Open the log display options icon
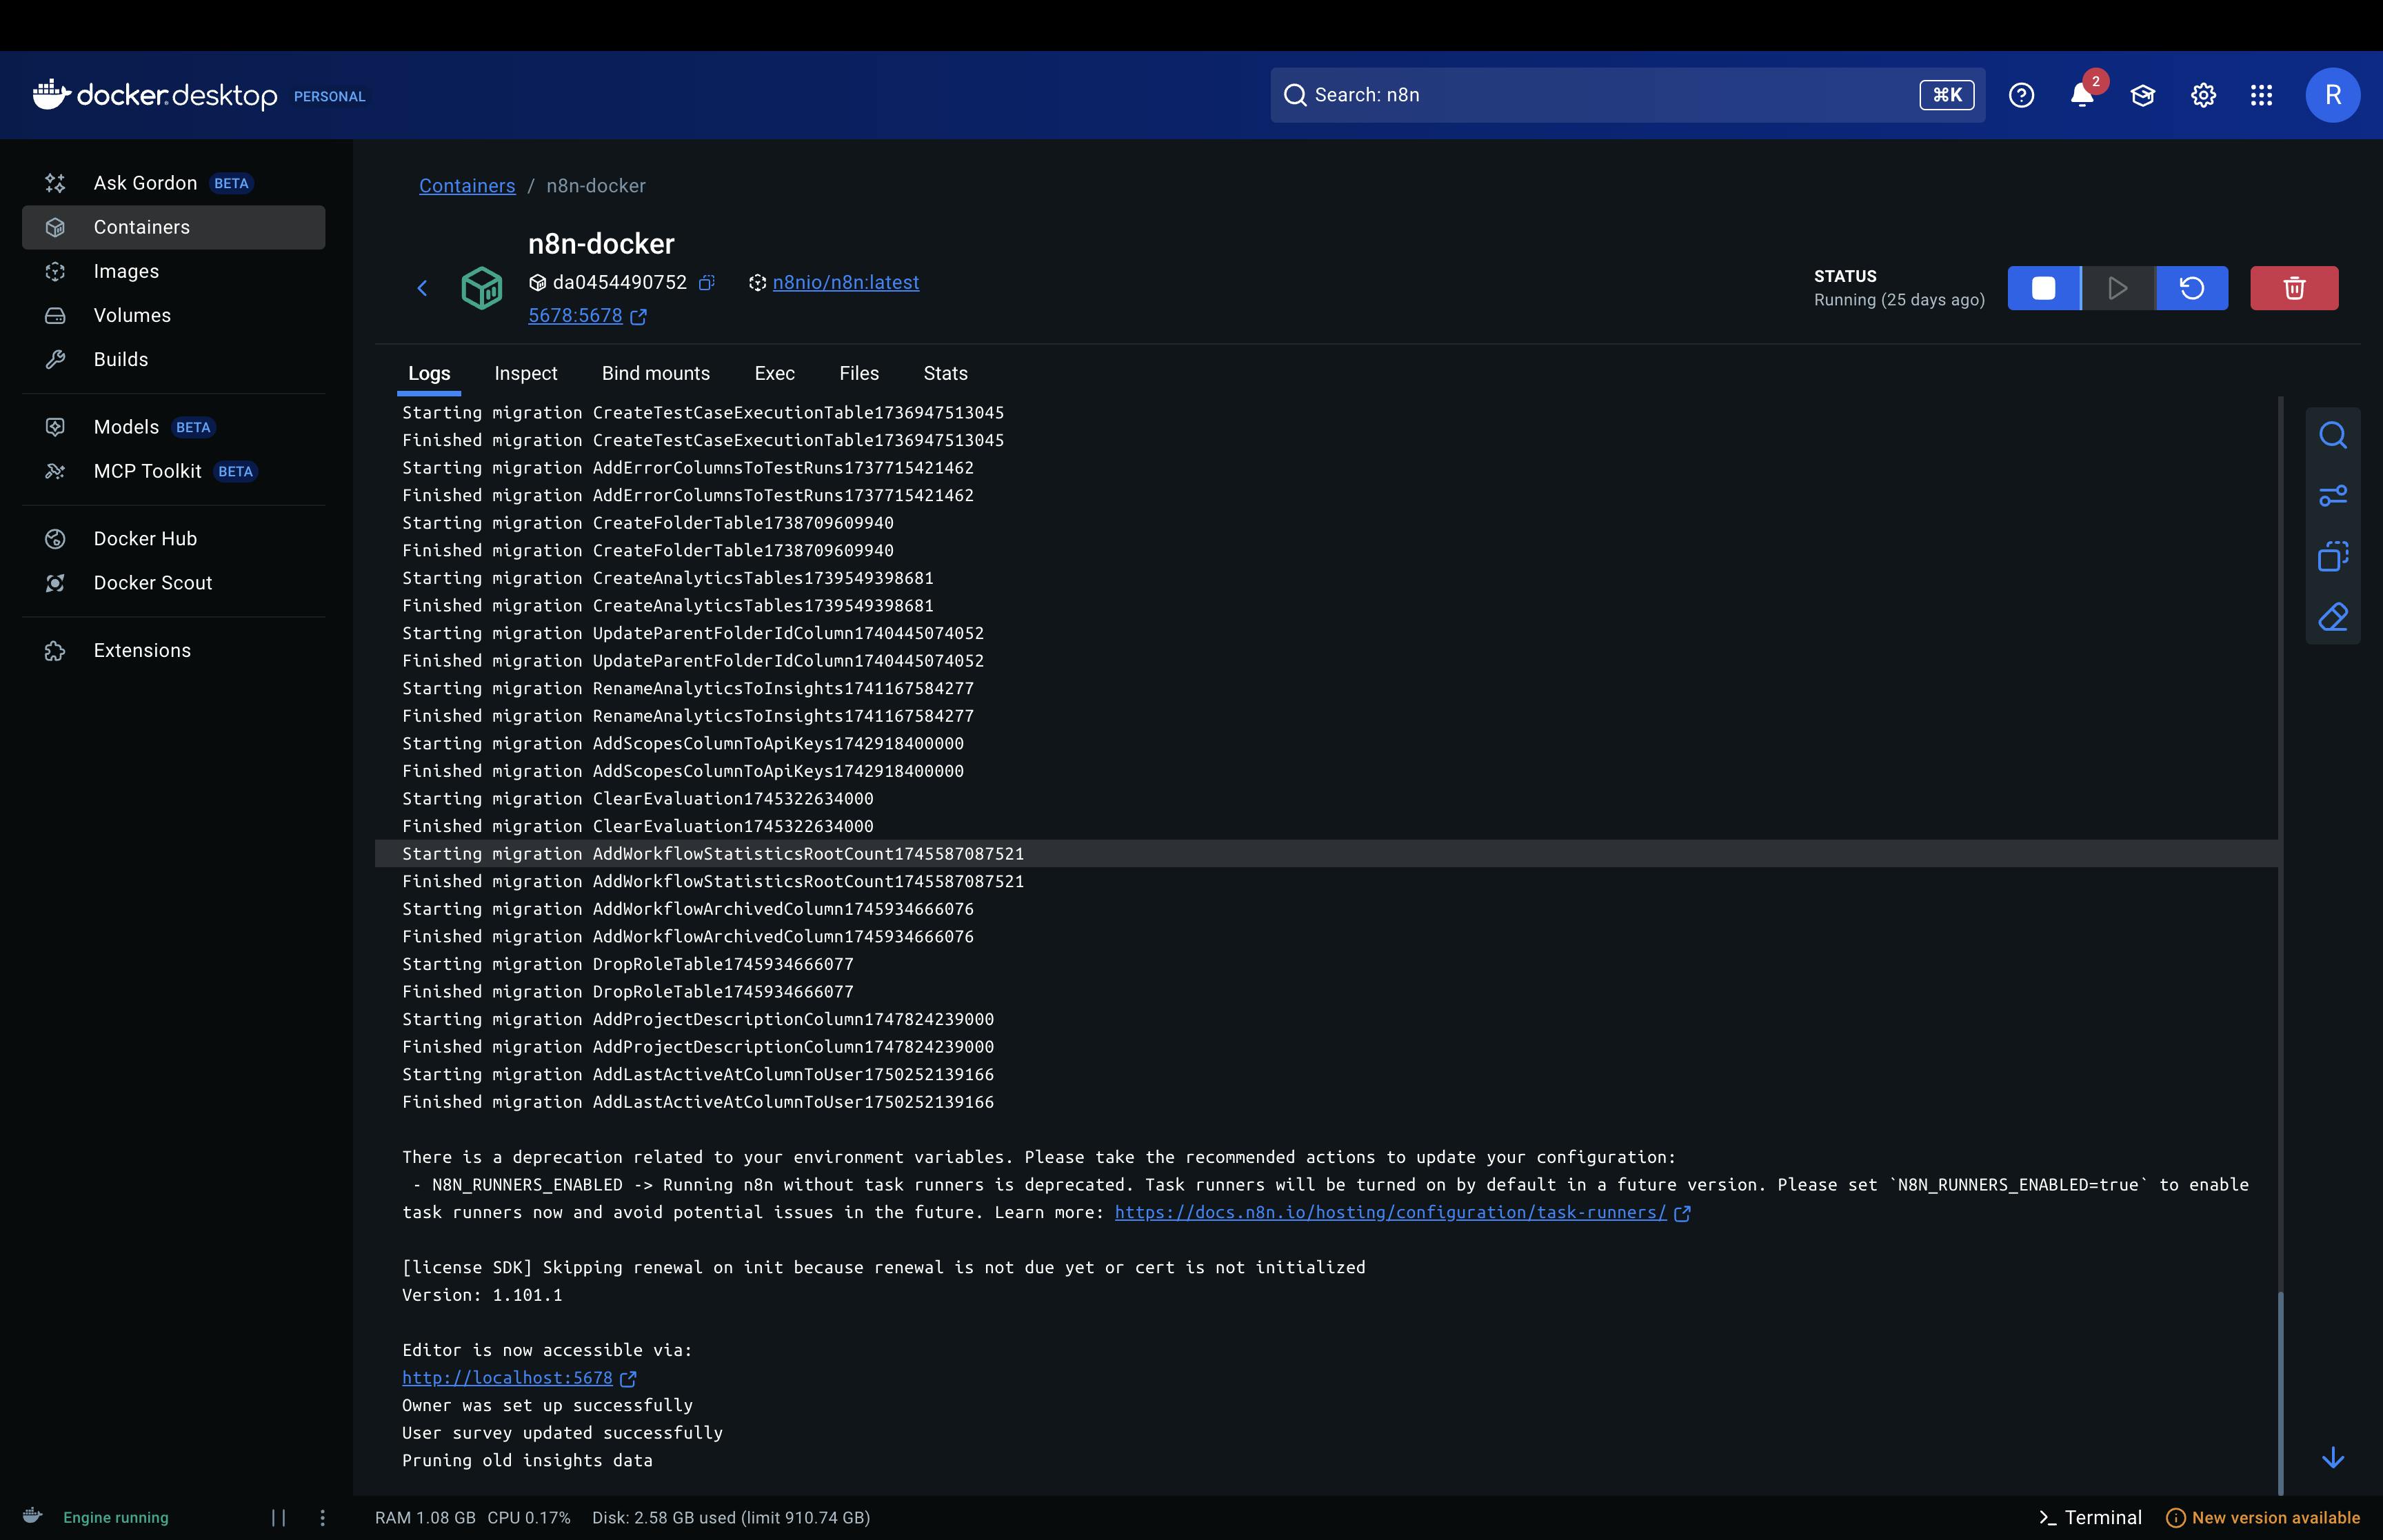This screenshot has width=2383, height=1540. [x=2332, y=496]
